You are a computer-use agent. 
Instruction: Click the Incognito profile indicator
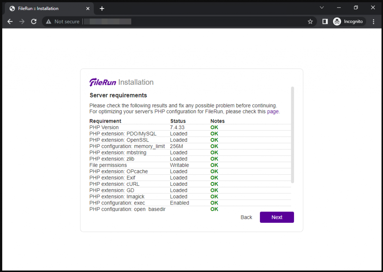coord(348,22)
